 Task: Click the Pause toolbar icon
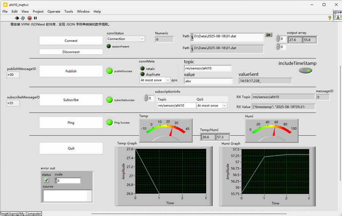(x=35, y=18)
